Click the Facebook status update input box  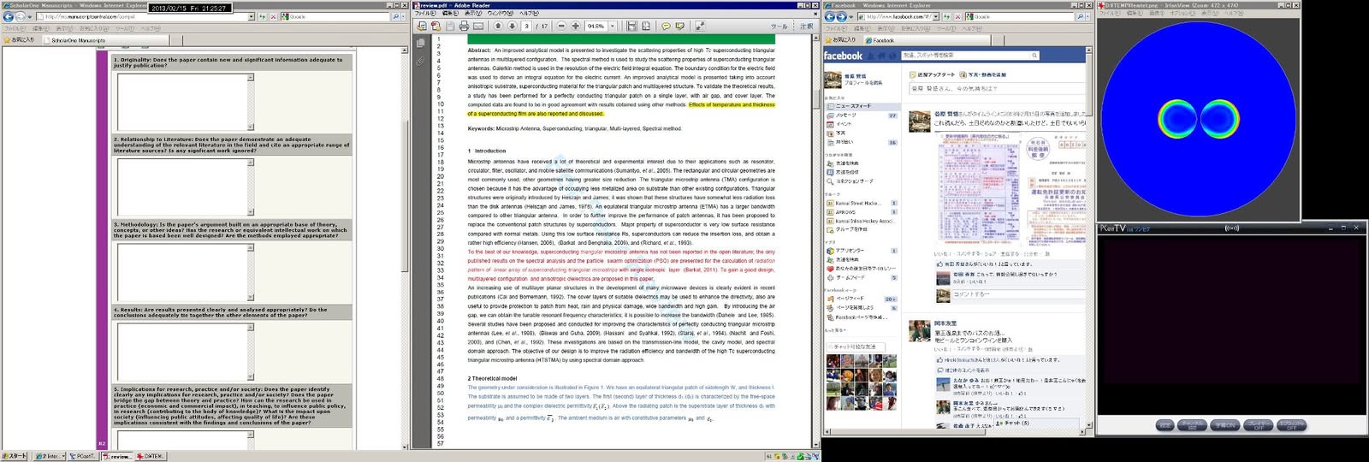pos(997,88)
